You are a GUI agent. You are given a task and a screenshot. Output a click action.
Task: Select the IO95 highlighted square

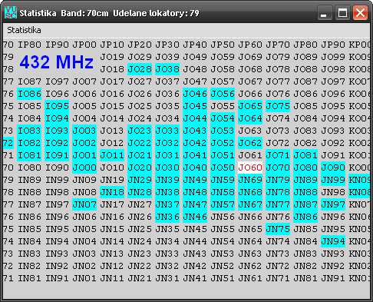[x=57, y=106]
